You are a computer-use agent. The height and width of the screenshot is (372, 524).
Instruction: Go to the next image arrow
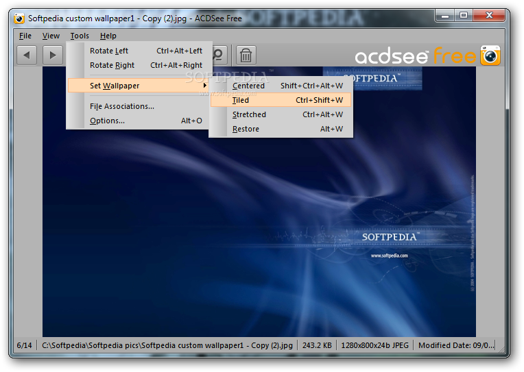click(53, 55)
